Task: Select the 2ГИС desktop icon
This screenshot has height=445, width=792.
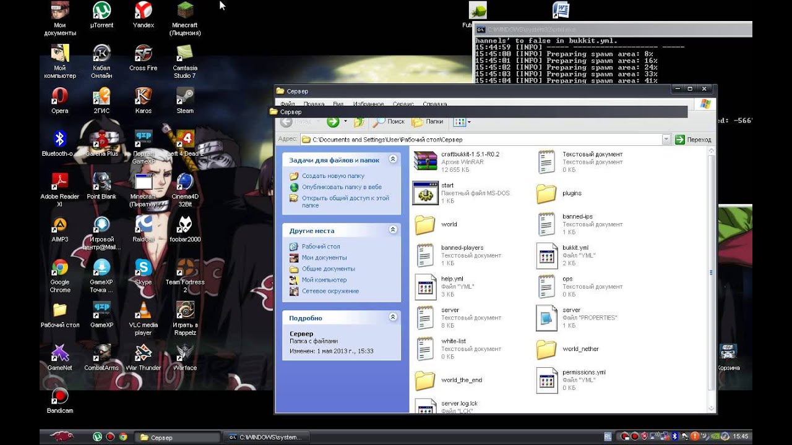Action: pyautogui.click(x=101, y=101)
